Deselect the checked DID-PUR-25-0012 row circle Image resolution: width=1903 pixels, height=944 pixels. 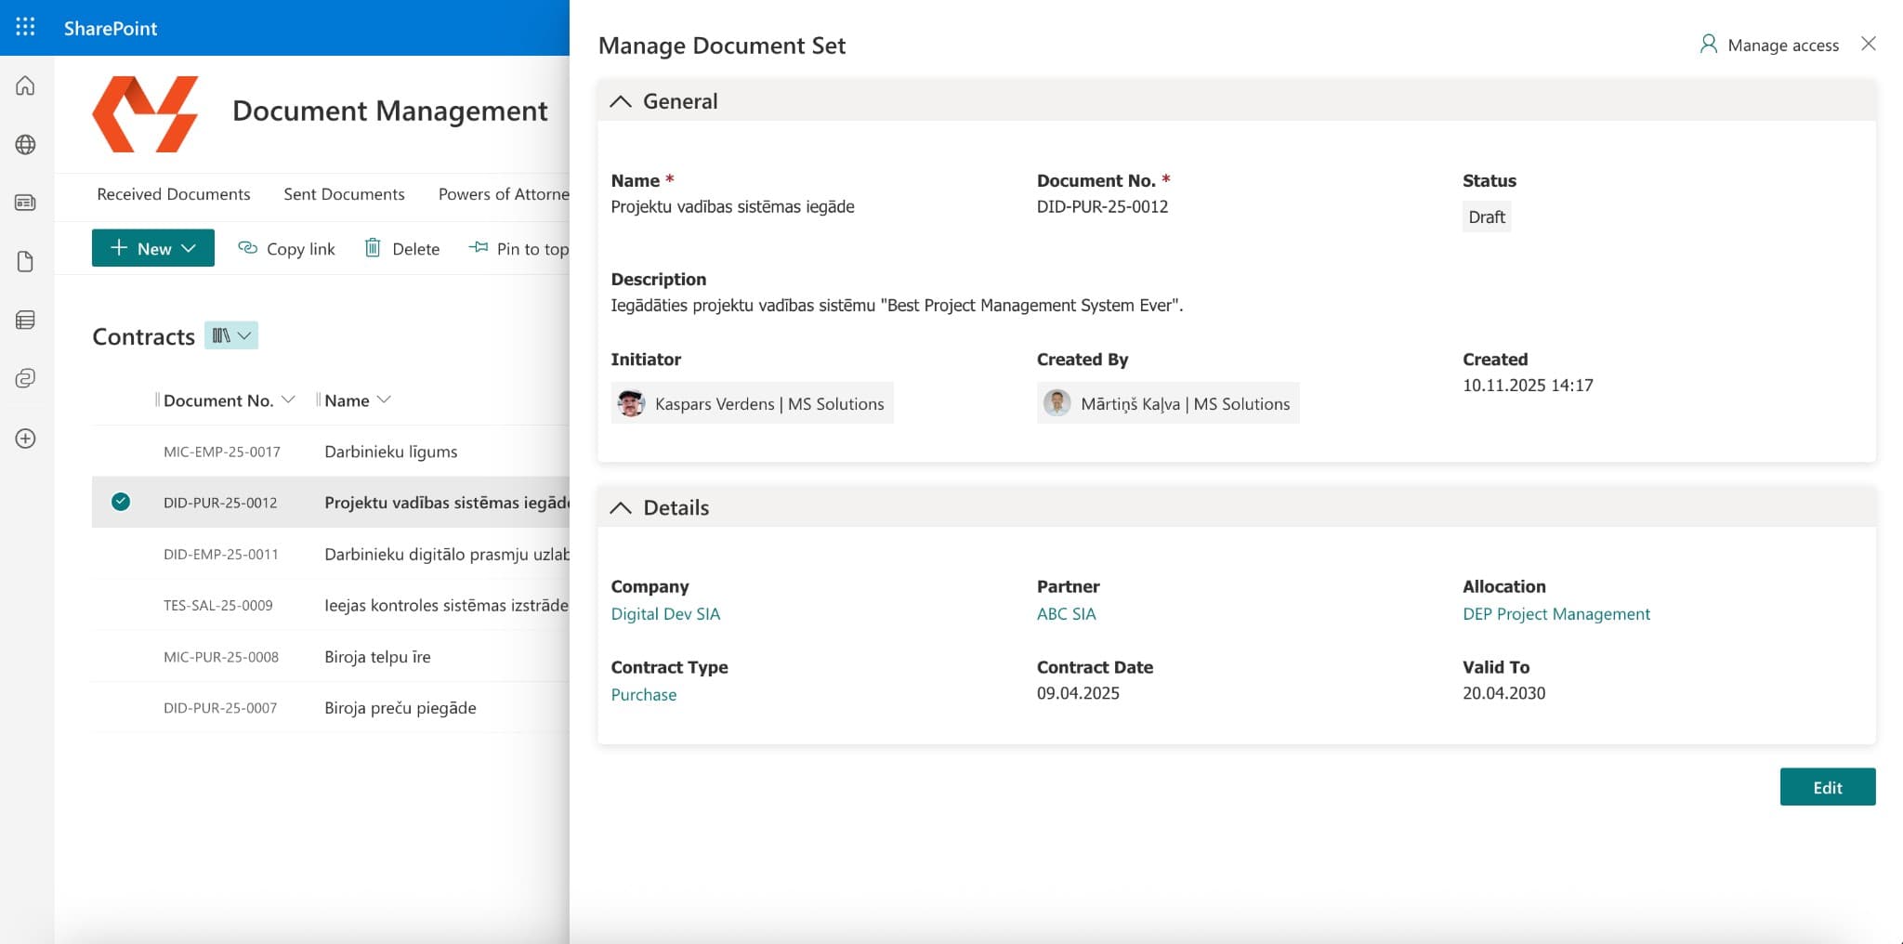(x=121, y=502)
